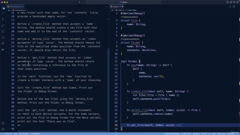Click Prettier status bar item

point(231,133)
